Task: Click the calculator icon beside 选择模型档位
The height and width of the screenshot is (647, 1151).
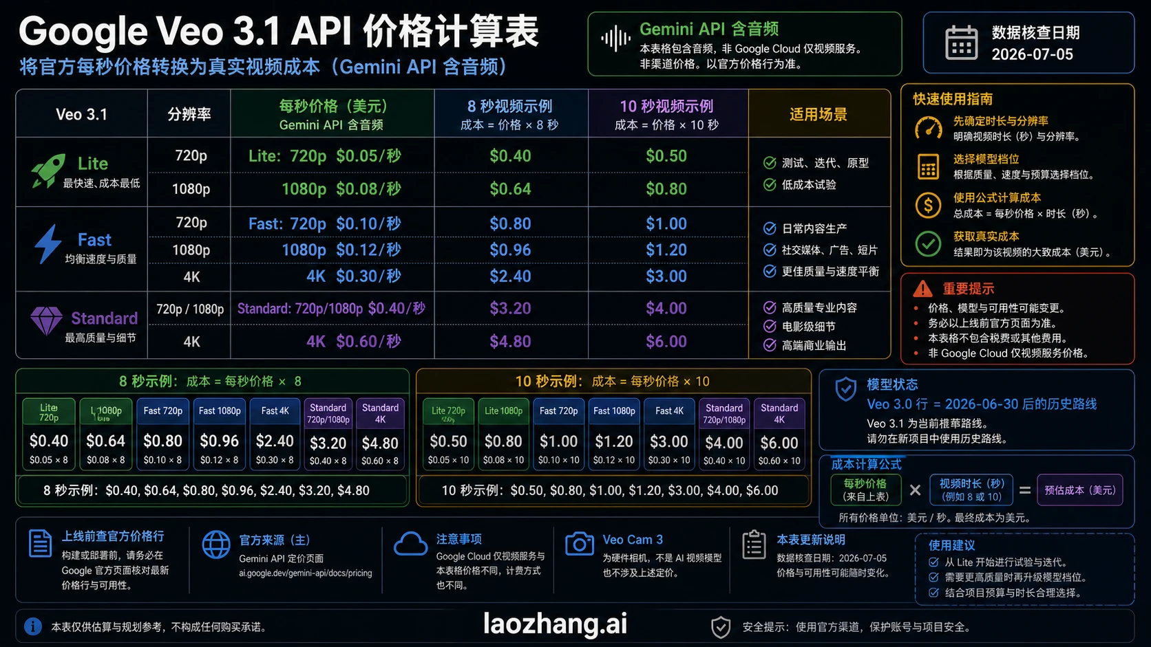Action: (928, 166)
